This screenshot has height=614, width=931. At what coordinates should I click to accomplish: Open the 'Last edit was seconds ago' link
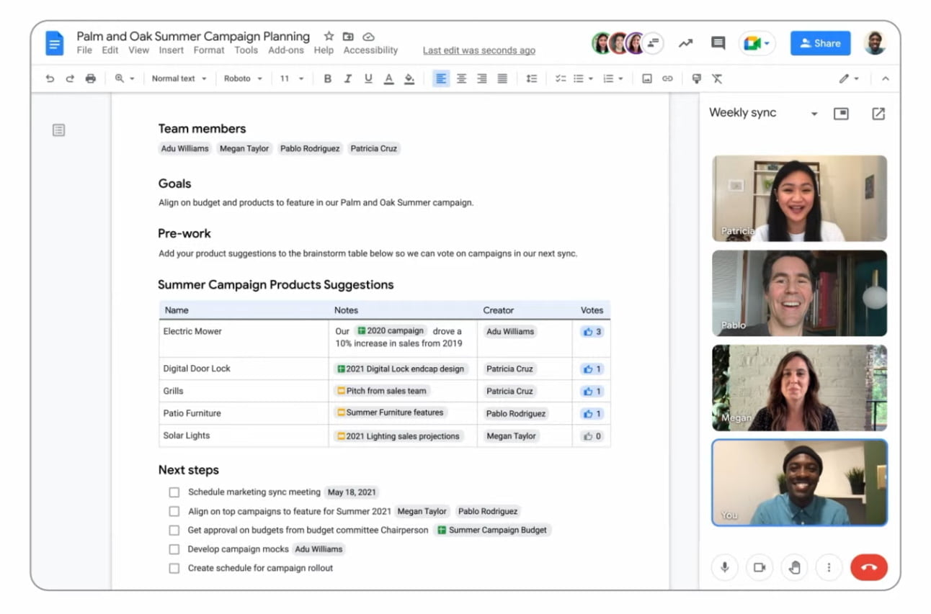click(x=478, y=50)
